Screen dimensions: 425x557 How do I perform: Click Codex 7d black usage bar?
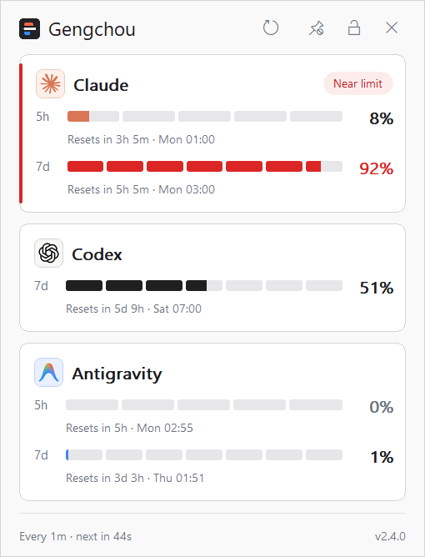coord(204,286)
